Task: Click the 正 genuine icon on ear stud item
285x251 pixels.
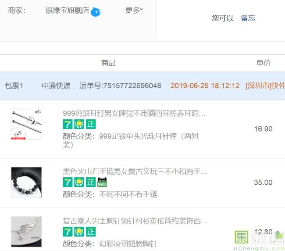Action: [91, 124]
